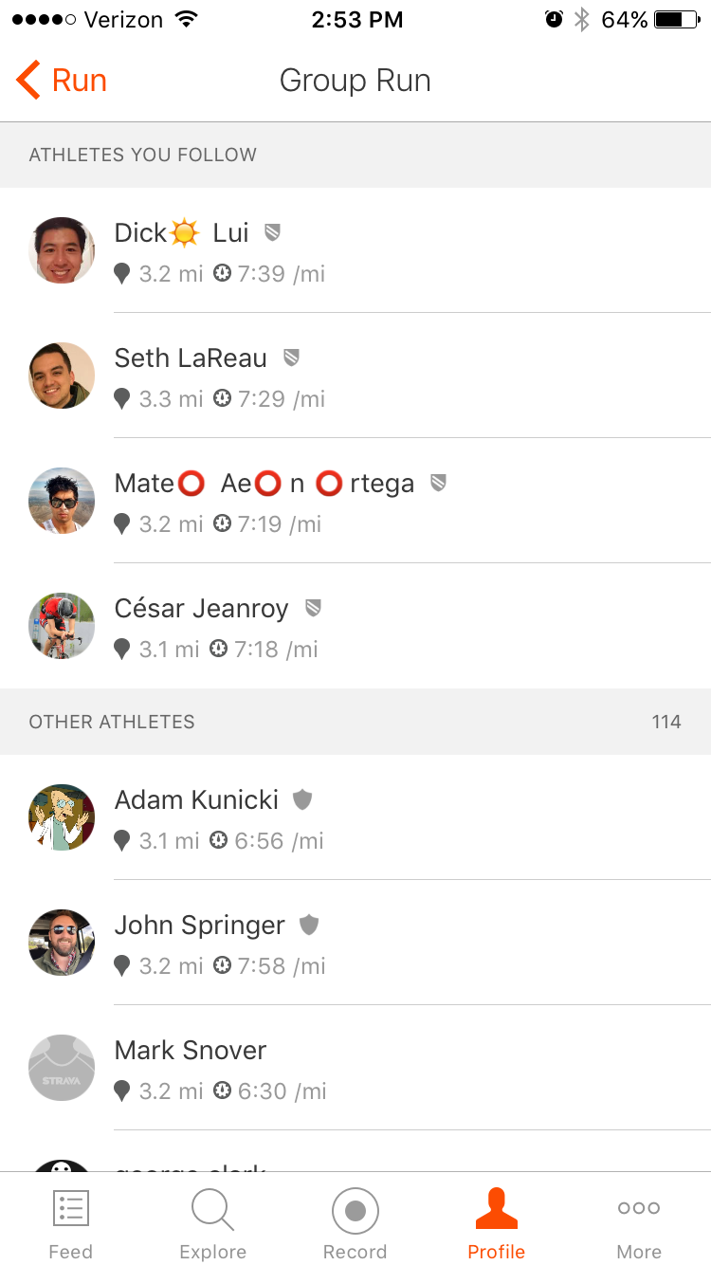Tap shield badge beside John Springer
711x1265 pixels.
pyautogui.click(x=309, y=925)
